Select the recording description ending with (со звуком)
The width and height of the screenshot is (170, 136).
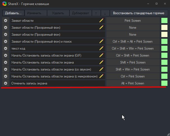pos(58,69)
